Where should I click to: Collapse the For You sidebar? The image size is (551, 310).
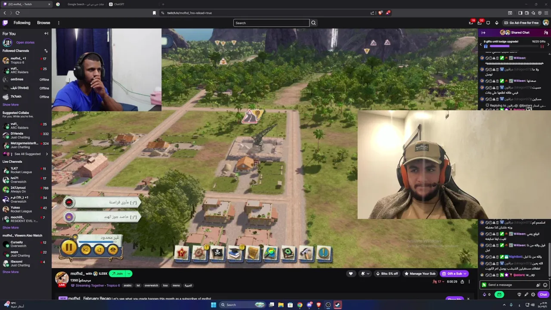(x=46, y=34)
